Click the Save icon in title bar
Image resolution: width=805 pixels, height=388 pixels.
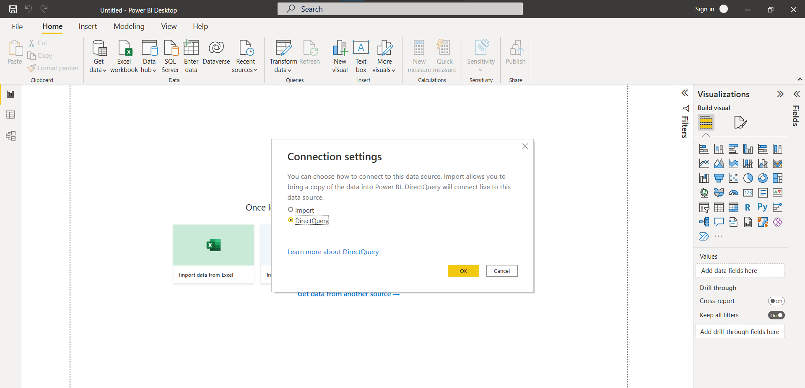[13, 9]
